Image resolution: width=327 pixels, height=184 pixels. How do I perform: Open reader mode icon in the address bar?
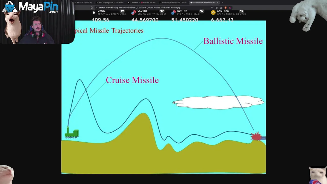[217, 8]
